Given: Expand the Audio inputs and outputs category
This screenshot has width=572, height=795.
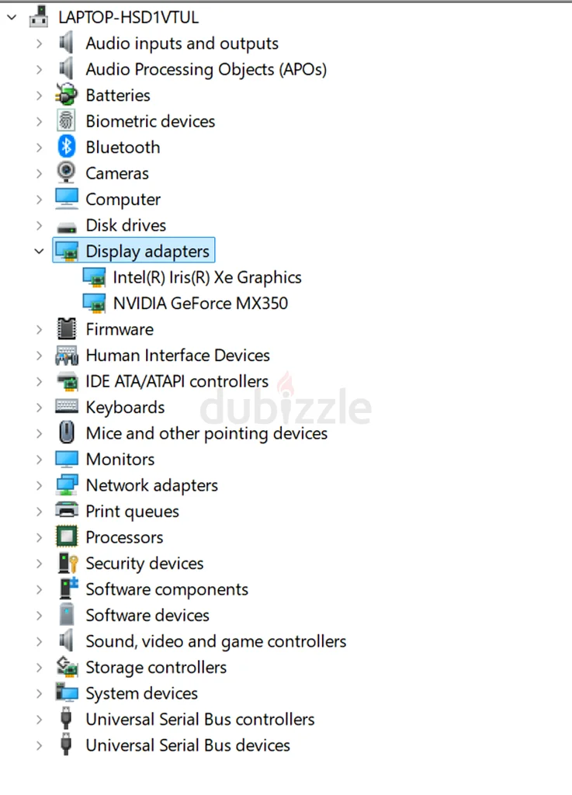Looking at the screenshot, I should 39,43.
